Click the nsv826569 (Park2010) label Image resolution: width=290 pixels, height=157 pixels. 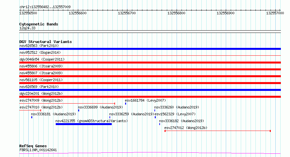click(39, 87)
